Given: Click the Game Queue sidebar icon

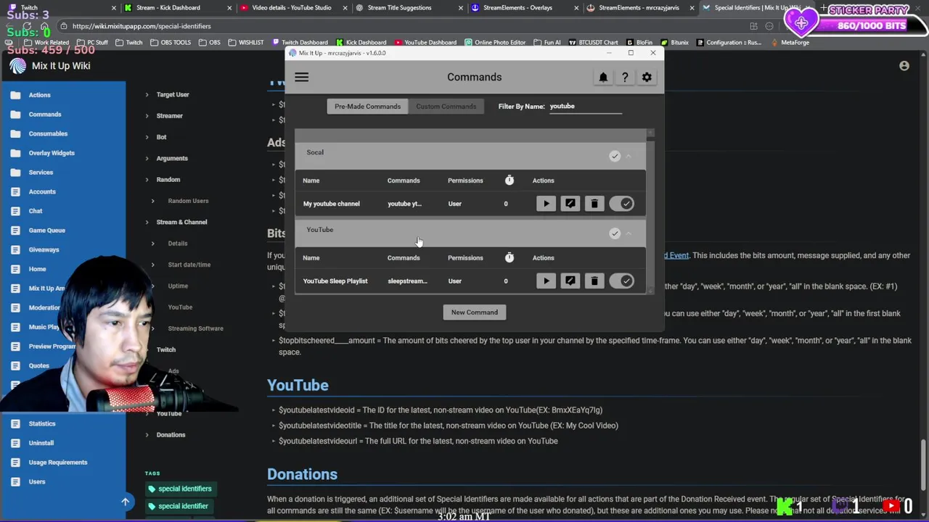Looking at the screenshot, I should 15,231.
